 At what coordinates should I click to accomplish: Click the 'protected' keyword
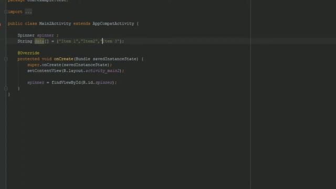point(28,59)
